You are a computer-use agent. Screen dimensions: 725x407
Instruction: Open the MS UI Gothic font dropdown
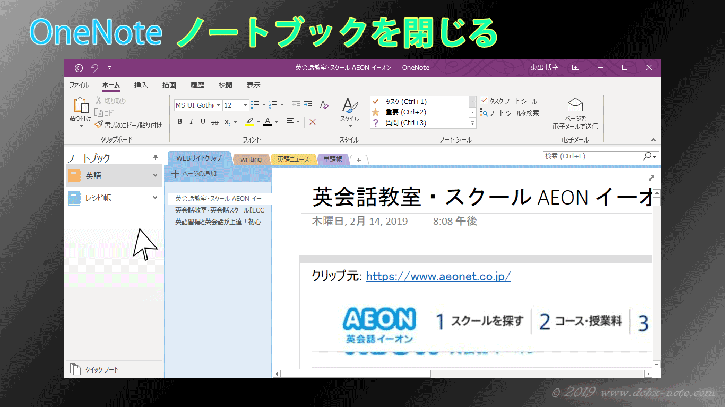[x=218, y=105]
